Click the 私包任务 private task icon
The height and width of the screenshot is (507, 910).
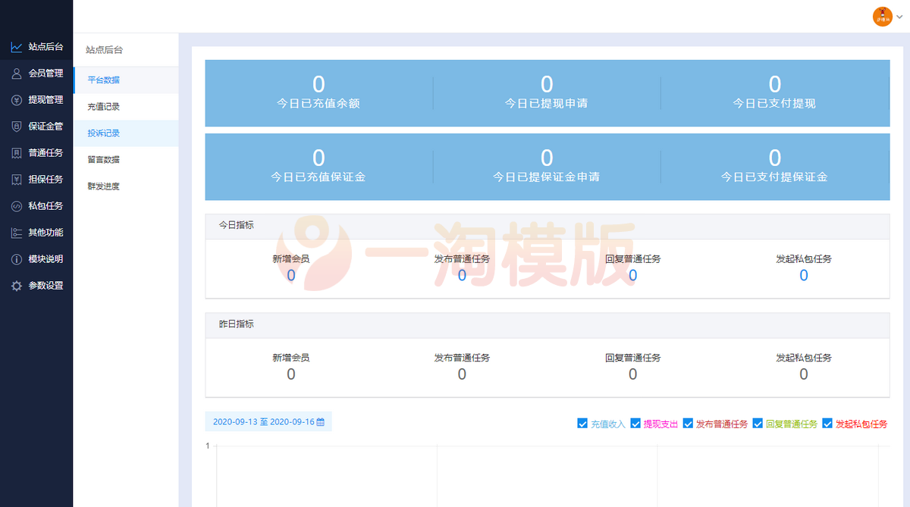coord(16,206)
